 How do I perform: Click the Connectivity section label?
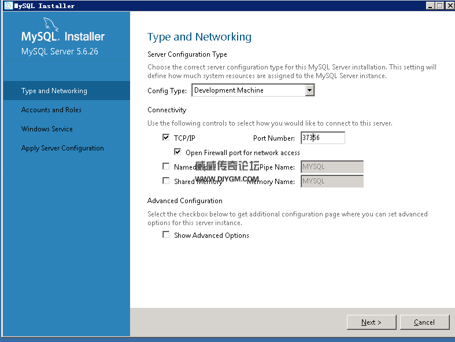[x=167, y=110]
